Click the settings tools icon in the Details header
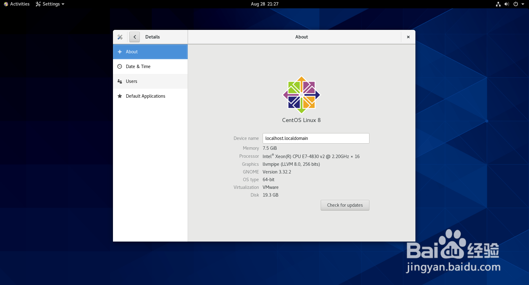This screenshot has width=529, height=285. (x=120, y=37)
